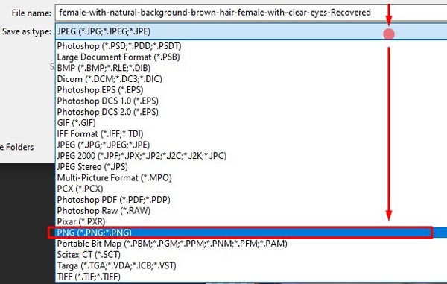Pick PCX (*.PCX) format

(x=251, y=189)
